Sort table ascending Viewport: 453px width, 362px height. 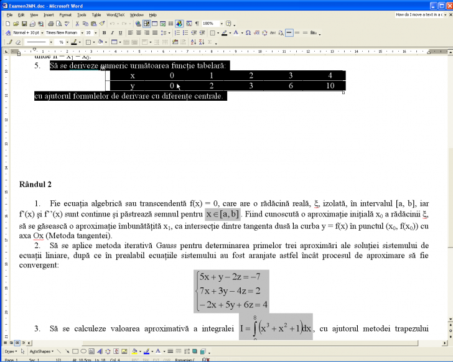(x=194, y=42)
